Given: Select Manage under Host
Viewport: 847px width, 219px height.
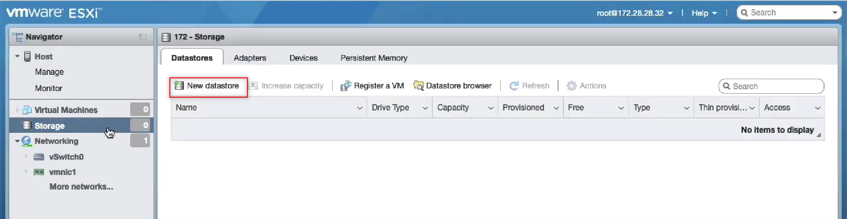Looking at the screenshot, I should click(49, 72).
